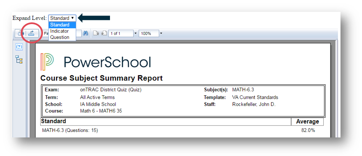362x156 pixels.
Task: Click the 'MATH-6.3 (Questions: 15)' row
Action: (70, 130)
